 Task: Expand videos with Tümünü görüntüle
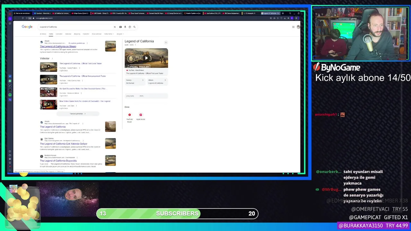[78, 114]
